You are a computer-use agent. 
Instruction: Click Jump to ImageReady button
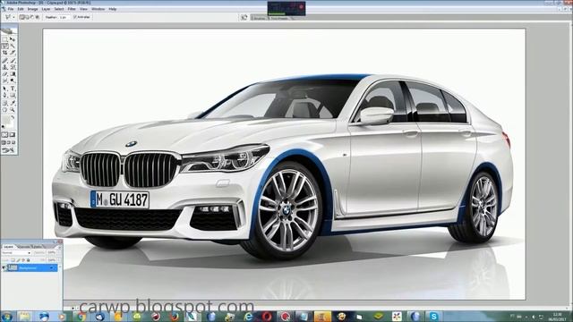click(x=8, y=149)
